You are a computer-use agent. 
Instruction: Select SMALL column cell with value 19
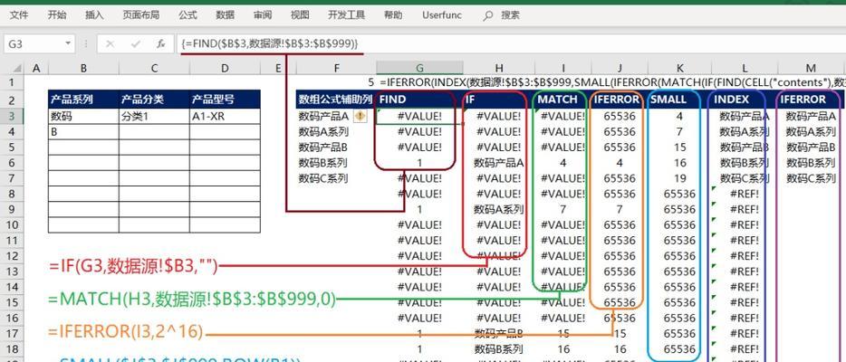[x=680, y=178]
